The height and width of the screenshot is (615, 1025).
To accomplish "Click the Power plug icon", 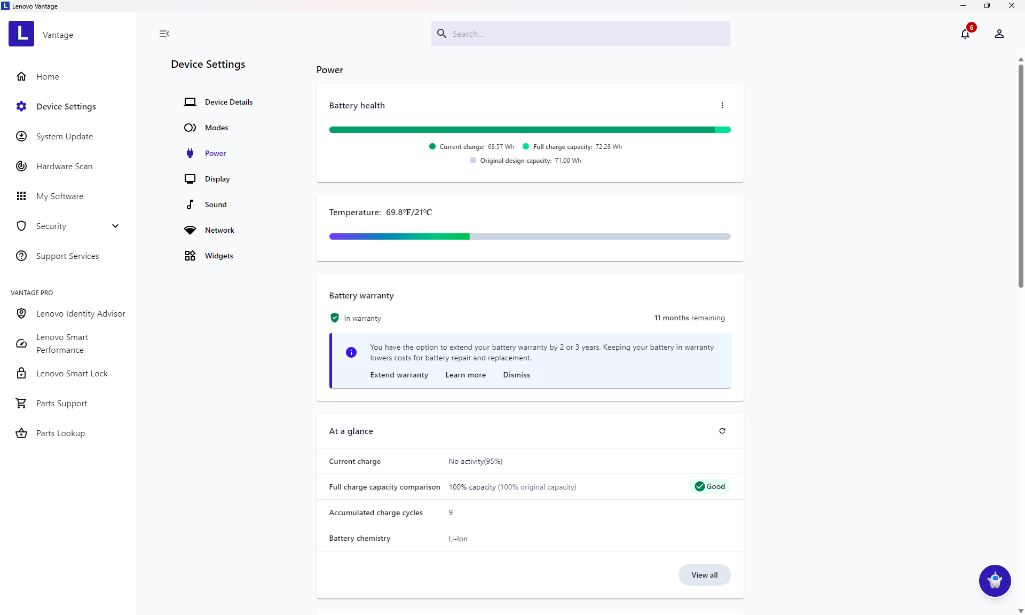I will tap(190, 153).
